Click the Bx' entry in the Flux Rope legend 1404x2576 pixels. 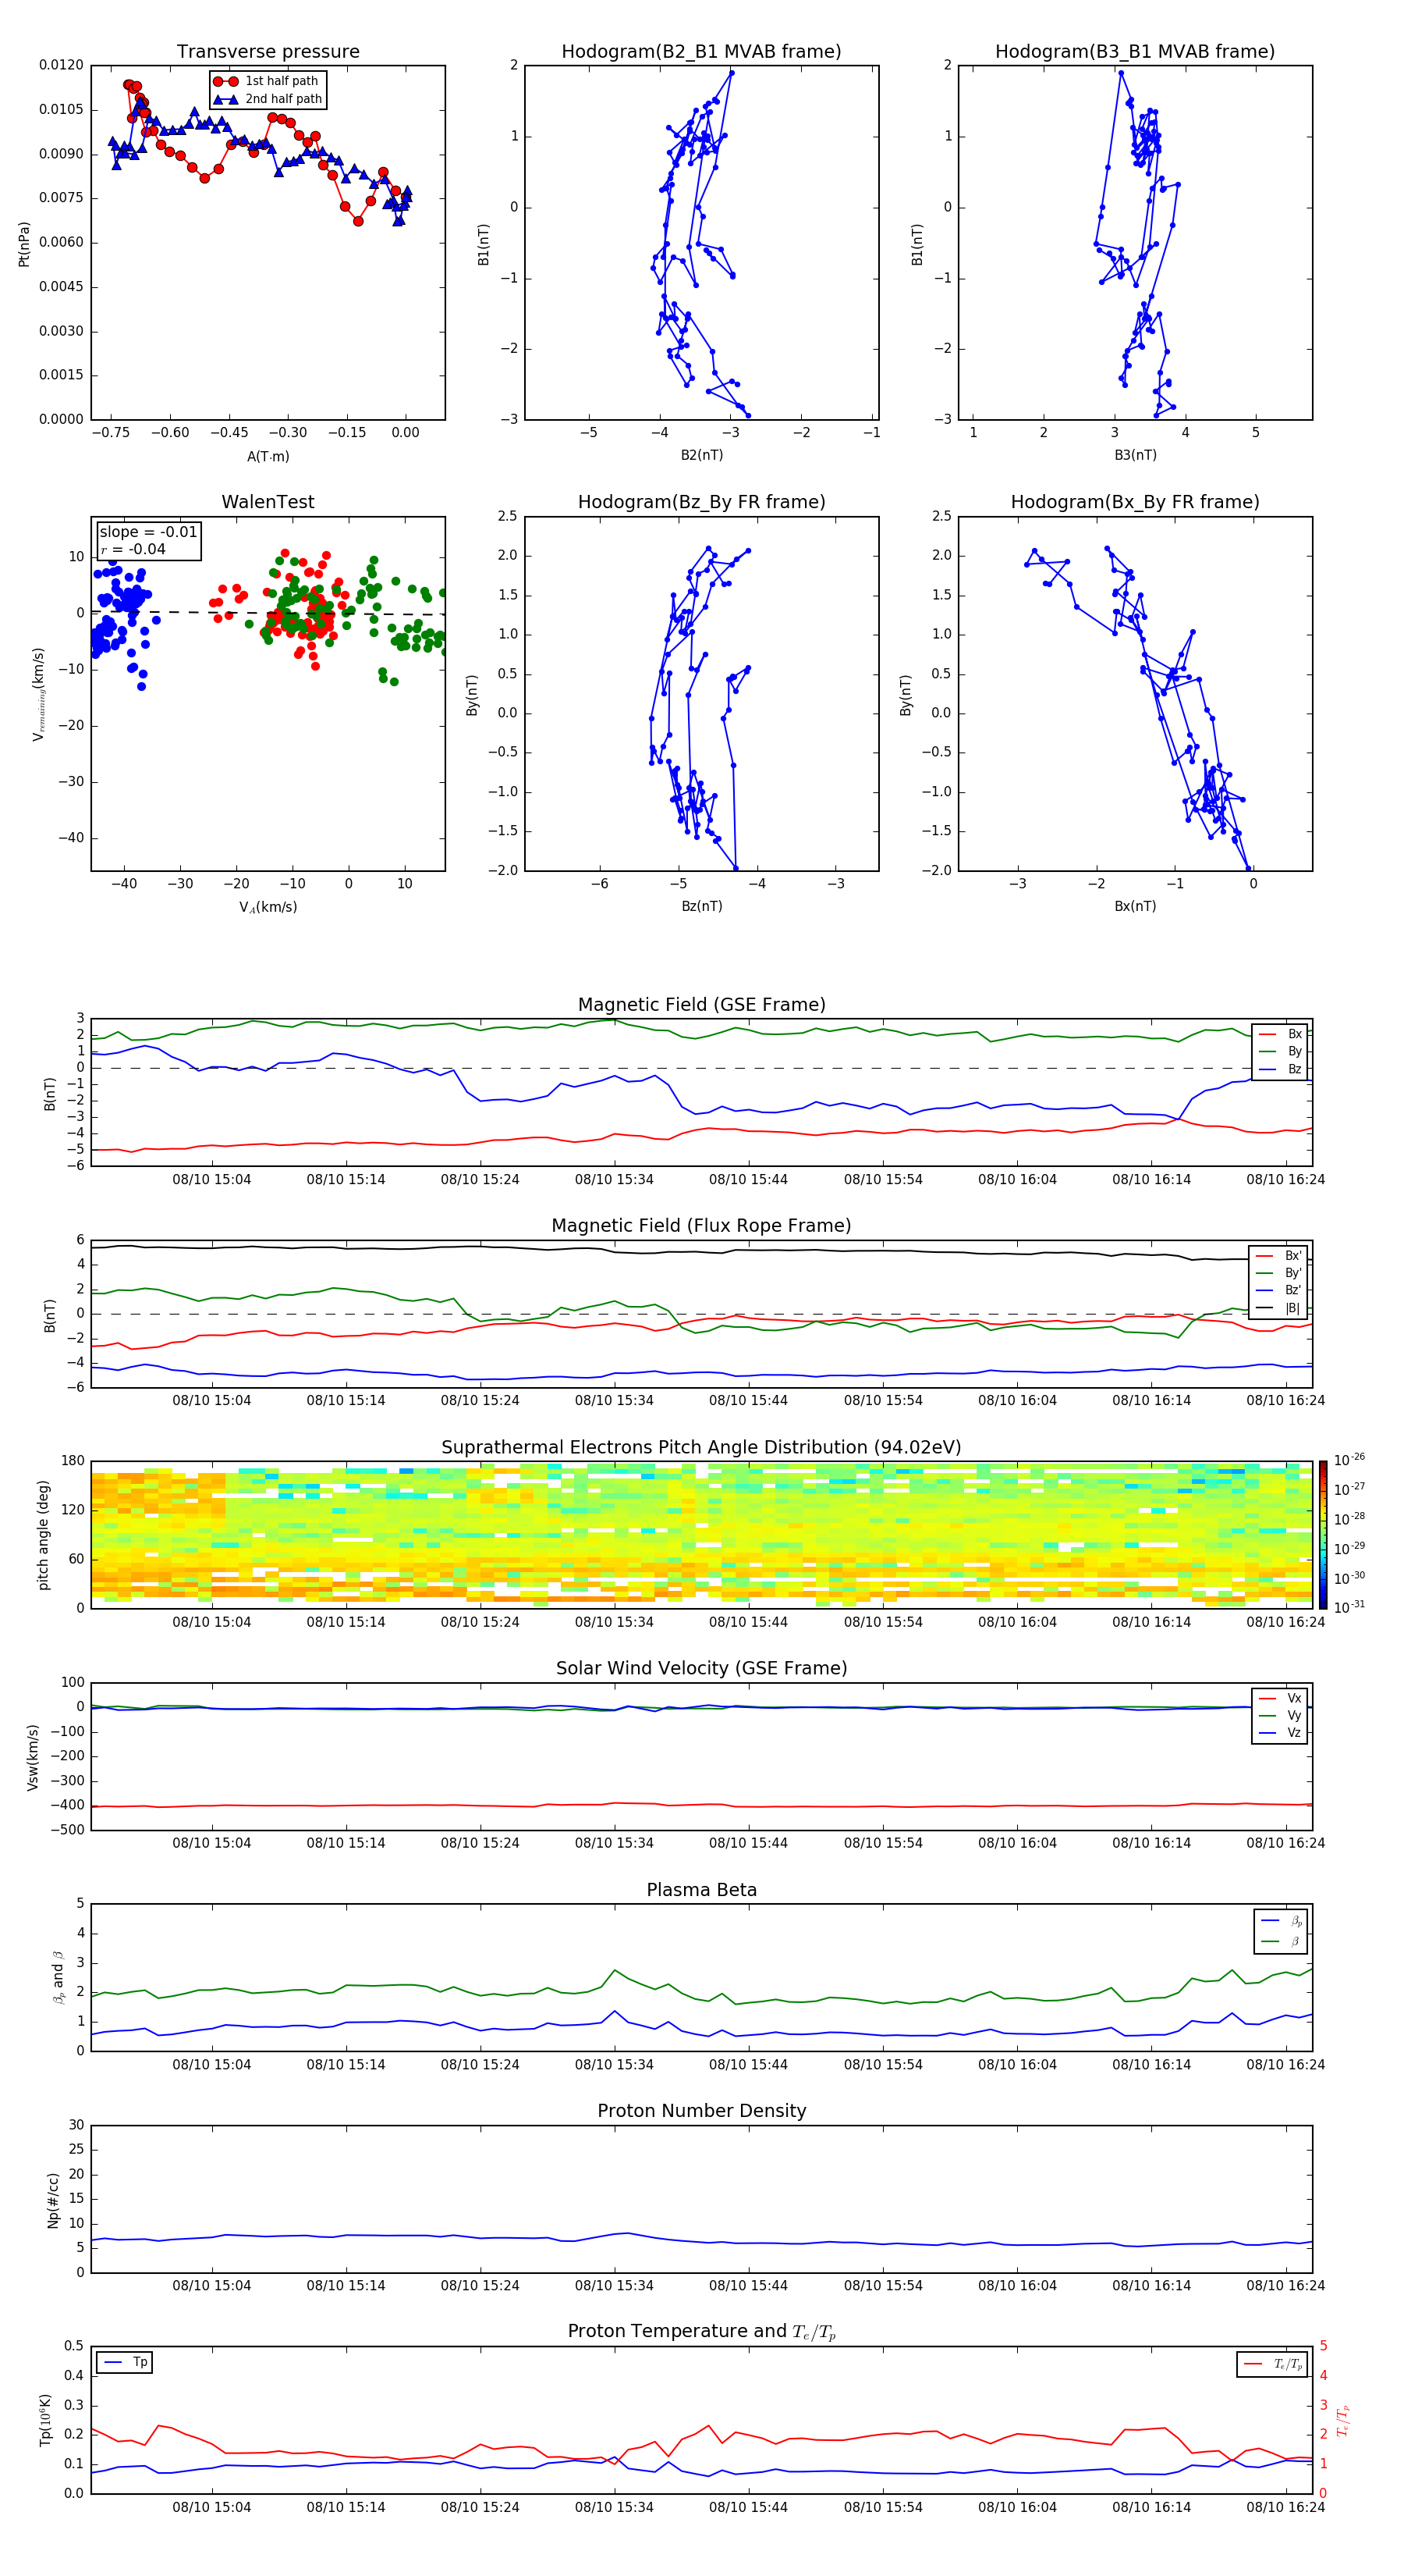(1279, 1256)
